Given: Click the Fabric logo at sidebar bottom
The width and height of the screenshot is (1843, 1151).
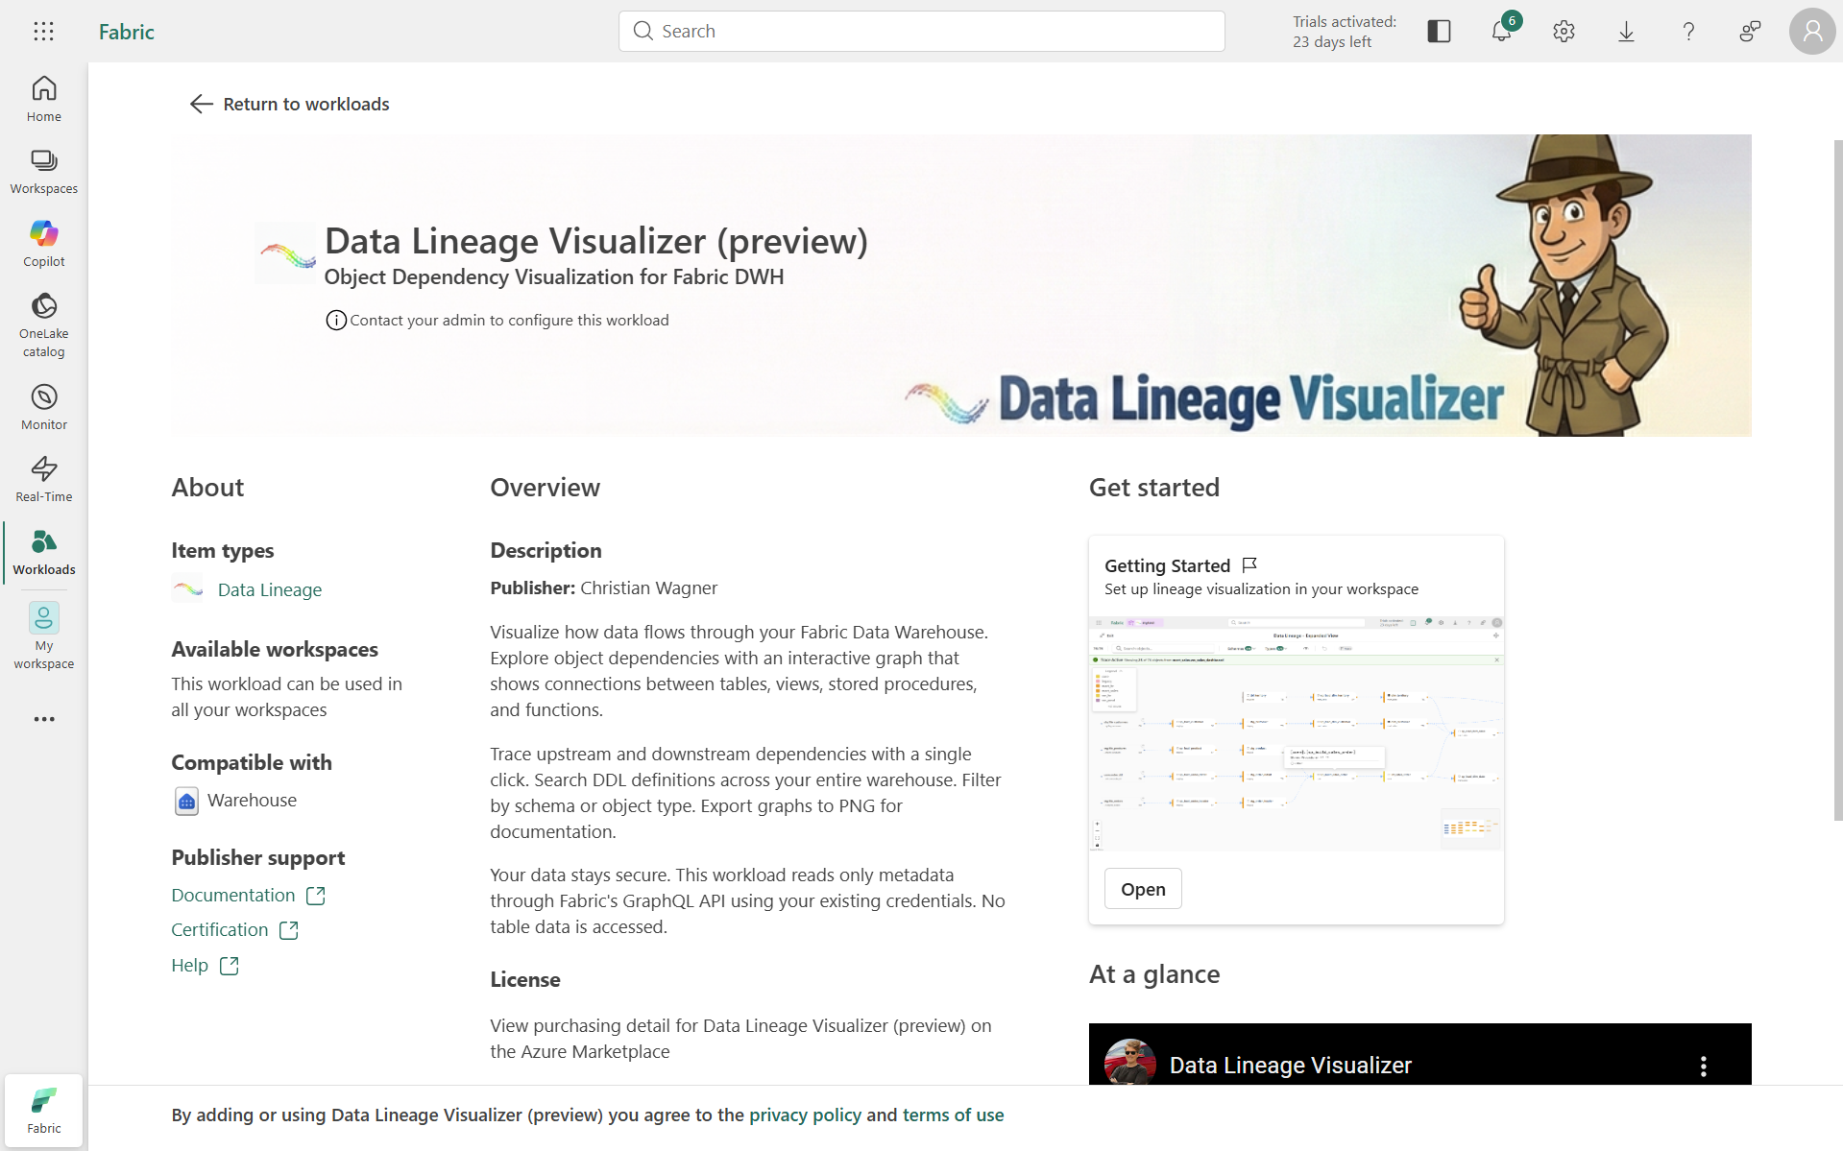Looking at the screenshot, I should click(x=43, y=1110).
